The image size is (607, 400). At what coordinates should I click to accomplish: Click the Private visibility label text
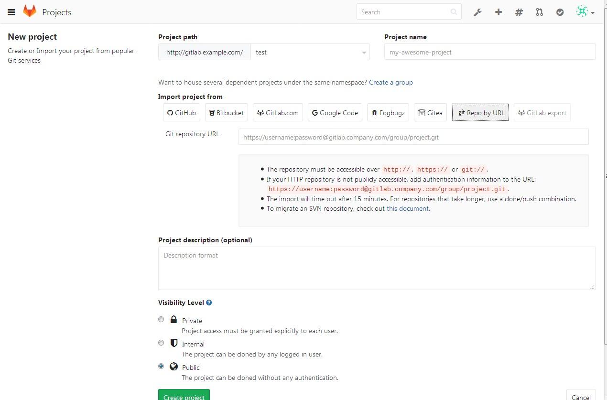point(192,321)
